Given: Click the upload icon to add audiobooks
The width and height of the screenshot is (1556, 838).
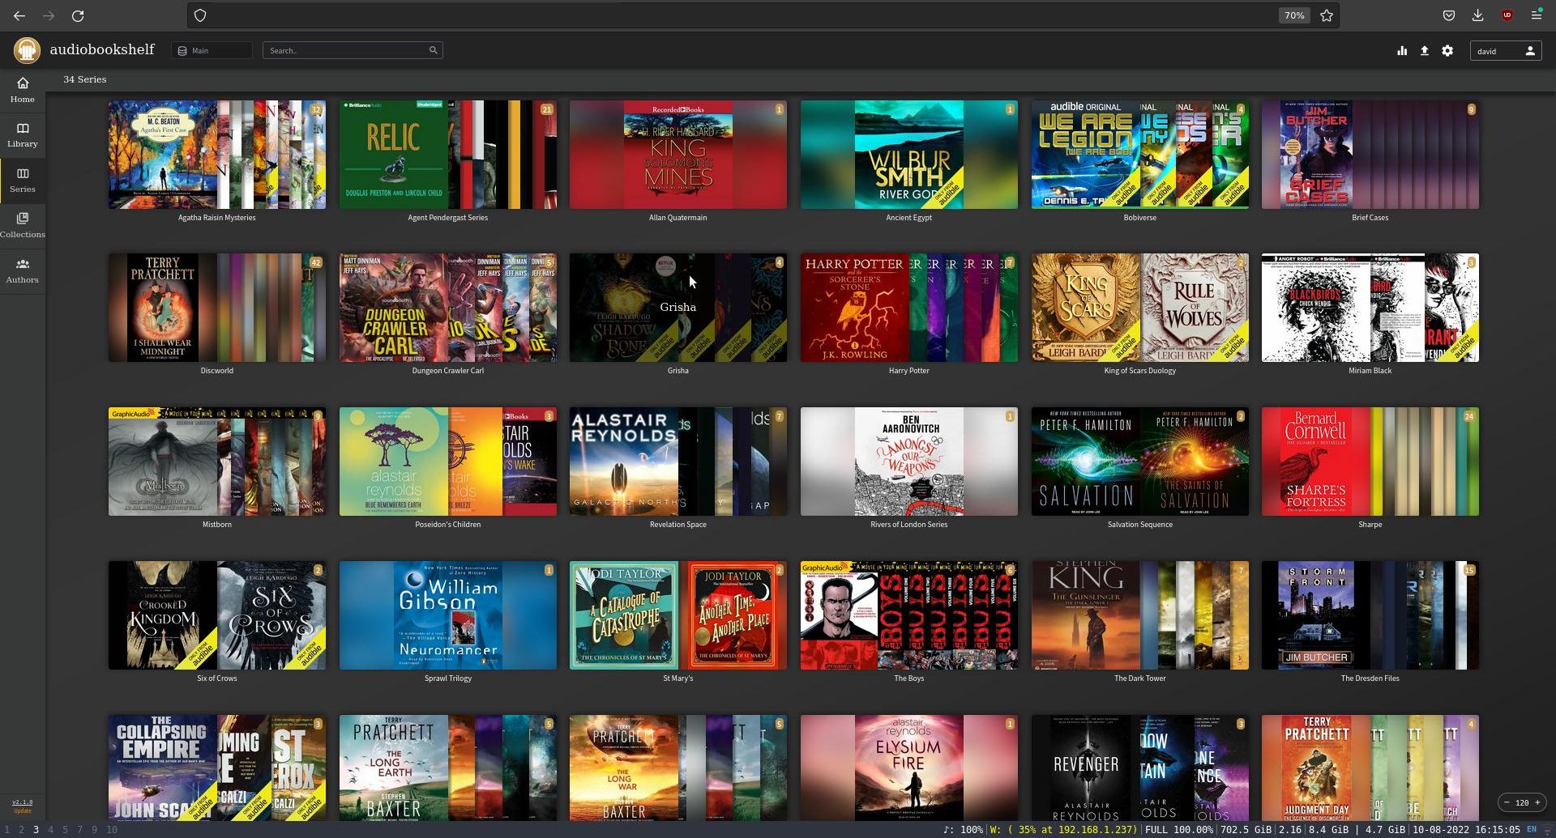Looking at the screenshot, I should pos(1424,50).
